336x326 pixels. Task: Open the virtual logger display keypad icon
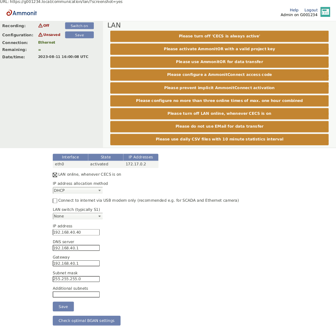point(325,12)
